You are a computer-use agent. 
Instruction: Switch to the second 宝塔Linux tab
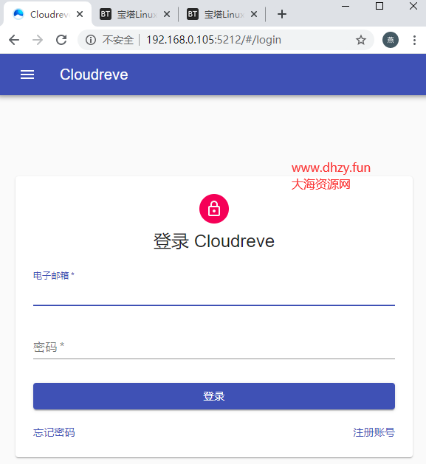click(219, 14)
